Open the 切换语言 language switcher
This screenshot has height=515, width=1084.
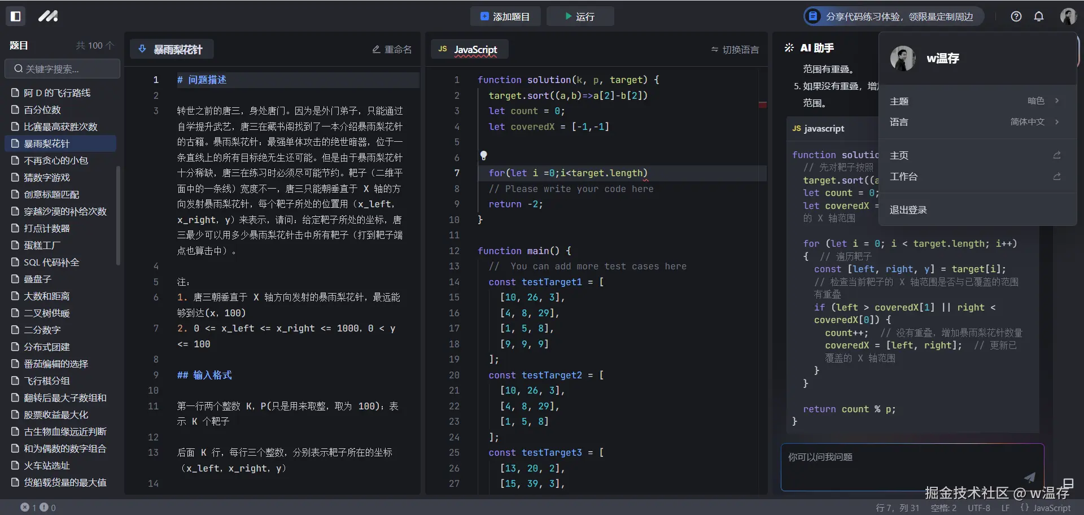(x=734, y=49)
